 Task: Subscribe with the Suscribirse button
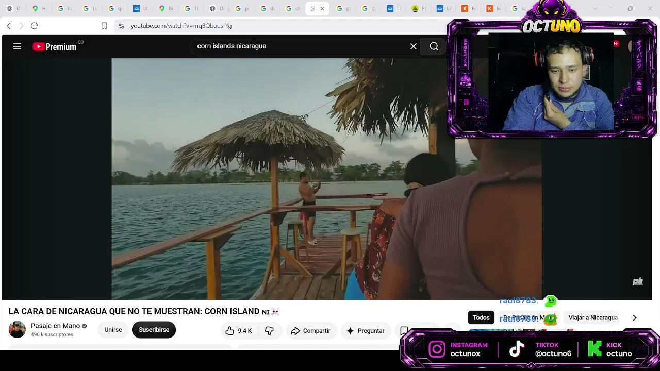[x=154, y=330]
